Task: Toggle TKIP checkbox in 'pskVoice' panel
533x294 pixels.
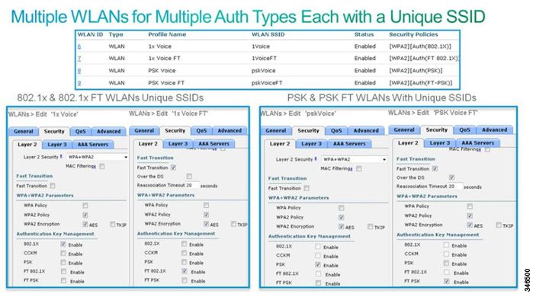Action: (x=370, y=227)
